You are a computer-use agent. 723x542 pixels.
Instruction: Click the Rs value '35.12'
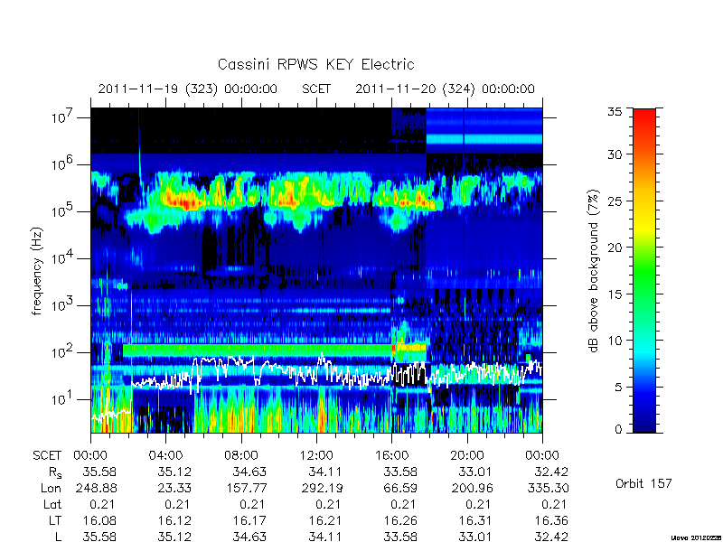tap(174, 472)
